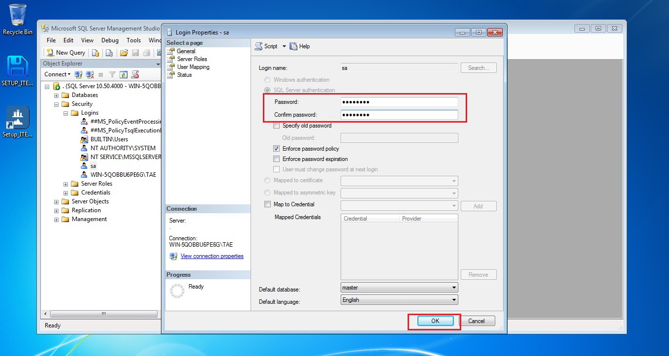This screenshot has width=669, height=356.
Task: Click the Analysis Services query icon
Action: 109,53
